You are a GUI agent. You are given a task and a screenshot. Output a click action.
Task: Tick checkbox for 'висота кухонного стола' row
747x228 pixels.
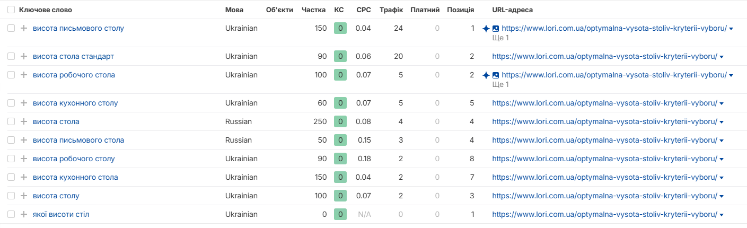point(11,177)
